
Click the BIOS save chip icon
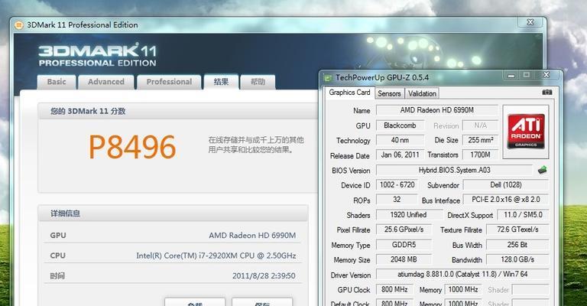click(542, 170)
